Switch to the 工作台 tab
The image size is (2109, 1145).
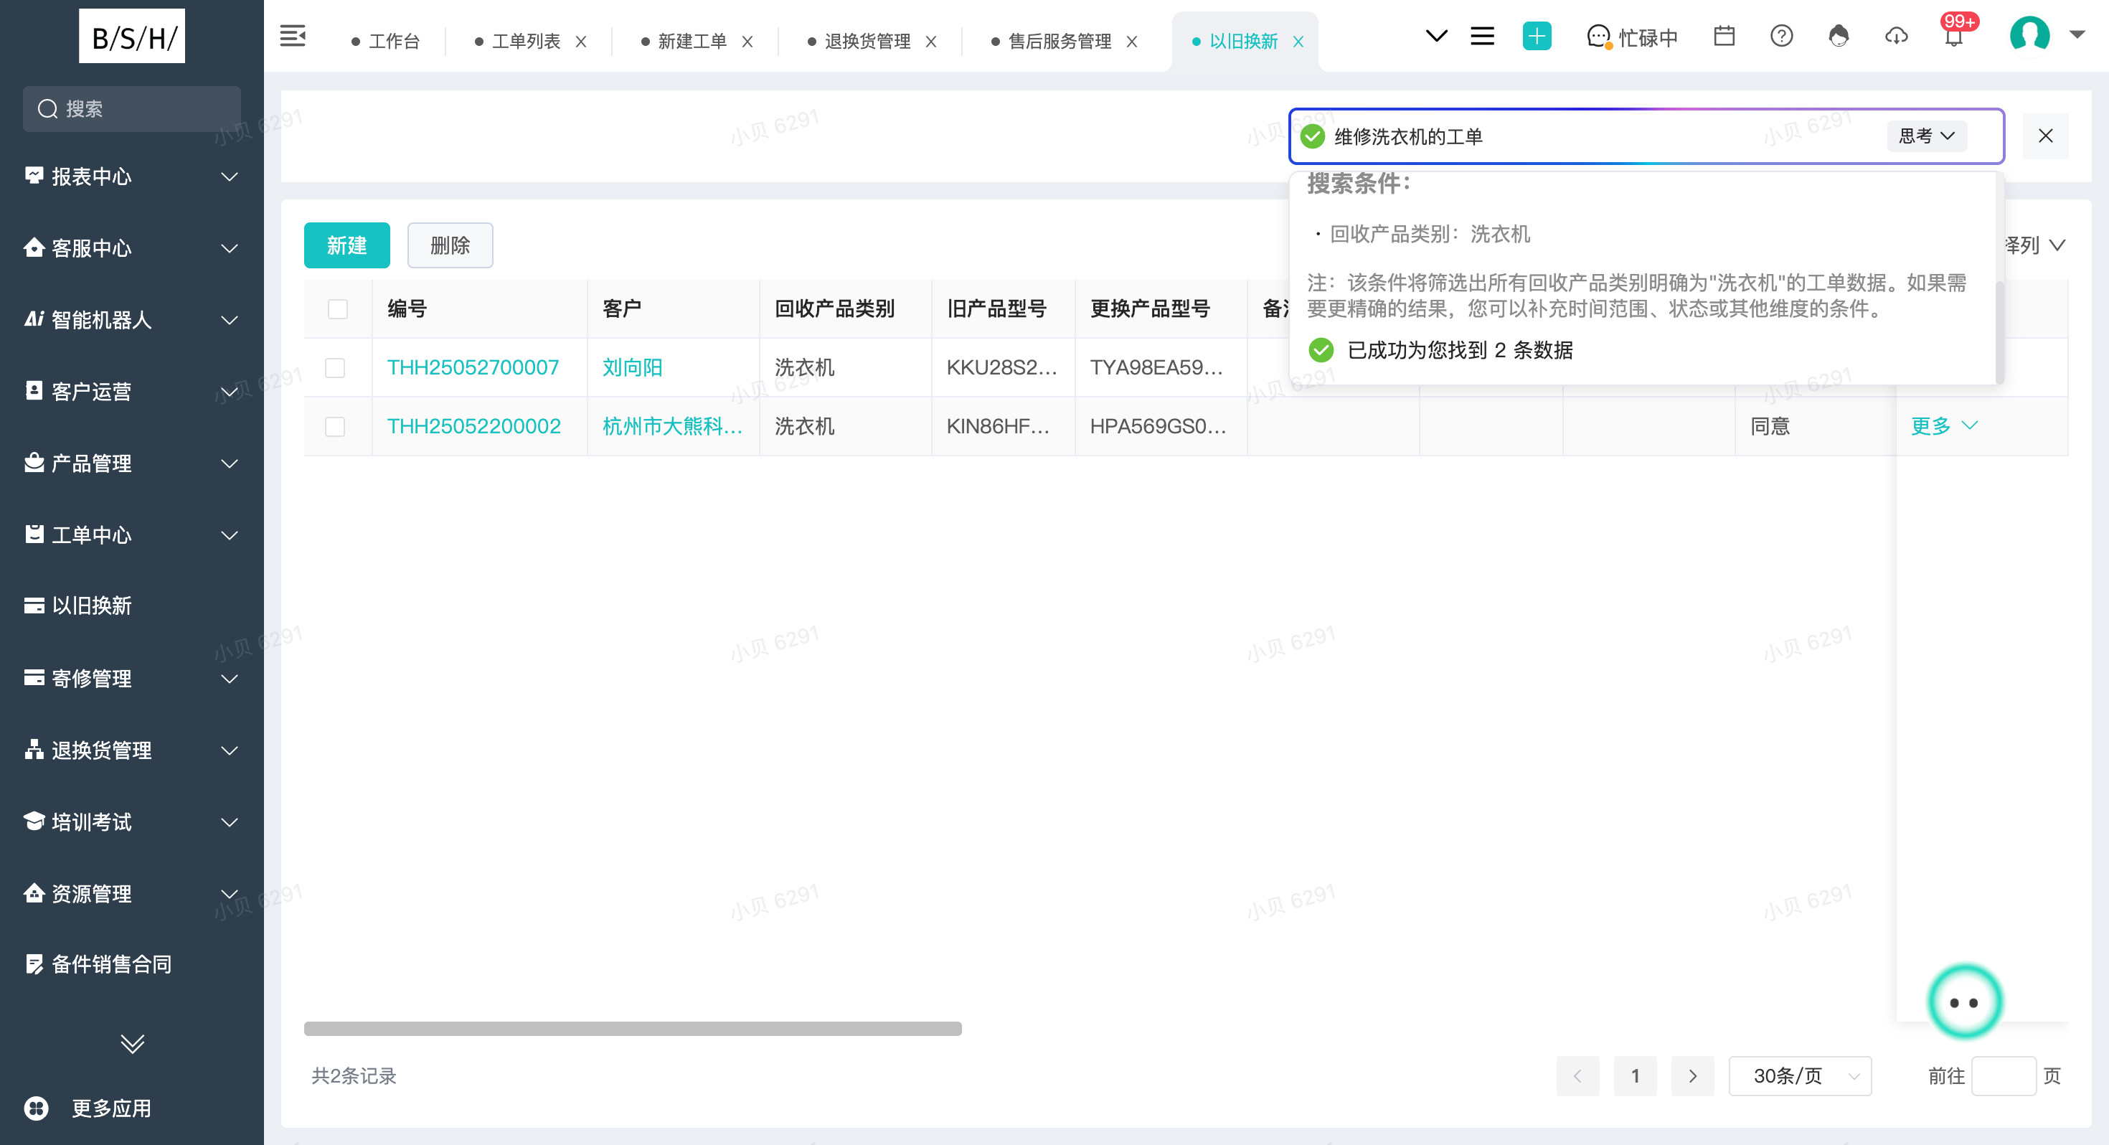386,41
